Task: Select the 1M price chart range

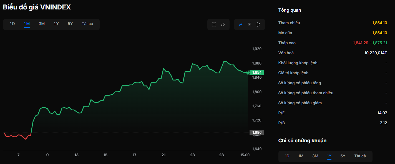Action: point(27,24)
